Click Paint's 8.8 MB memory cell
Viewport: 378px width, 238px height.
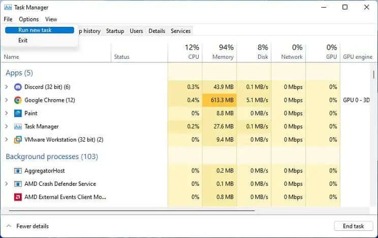point(219,113)
